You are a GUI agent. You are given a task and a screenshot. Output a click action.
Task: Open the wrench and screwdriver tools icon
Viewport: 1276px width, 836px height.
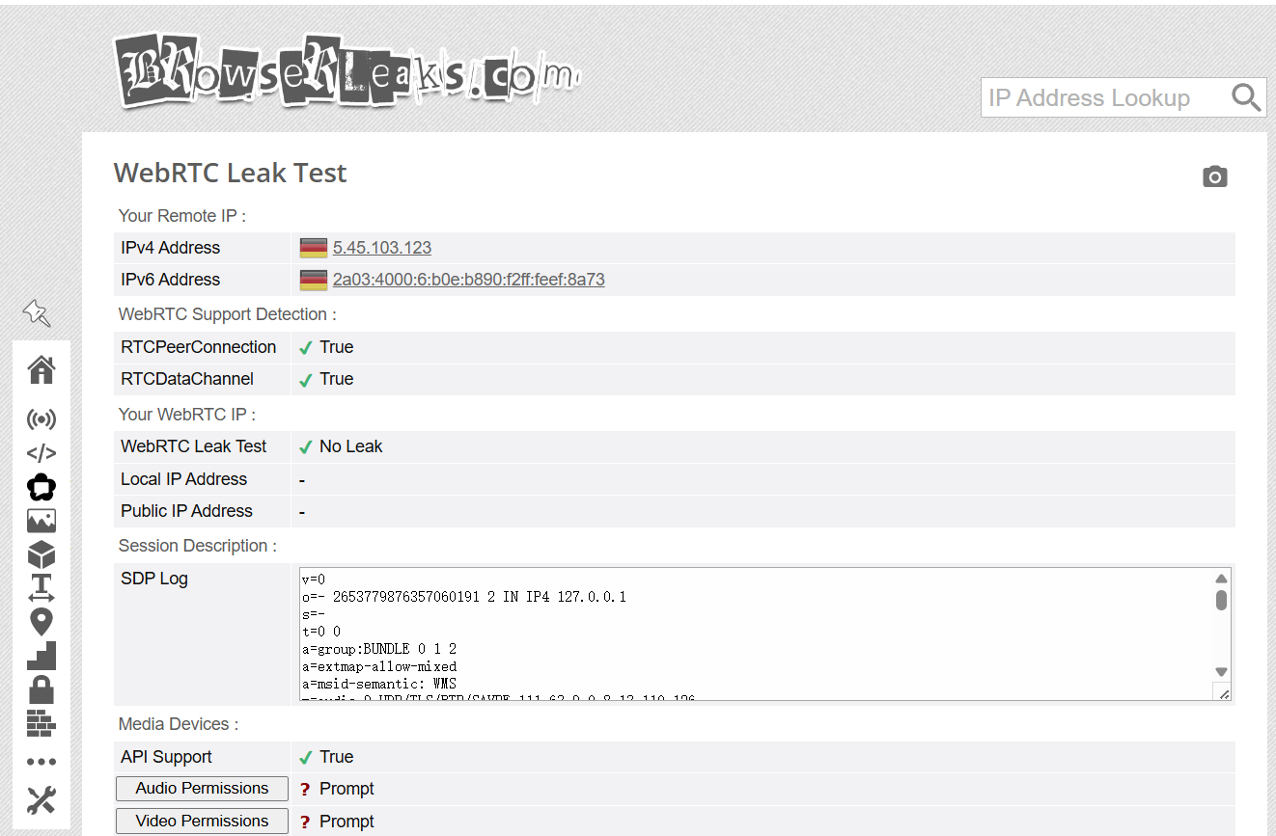click(x=42, y=800)
